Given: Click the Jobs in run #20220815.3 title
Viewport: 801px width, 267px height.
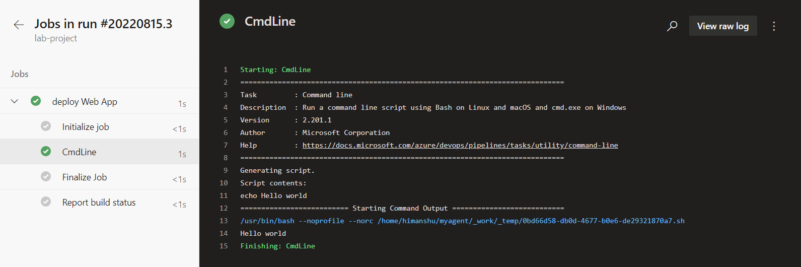Looking at the screenshot, I should click(103, 24).
